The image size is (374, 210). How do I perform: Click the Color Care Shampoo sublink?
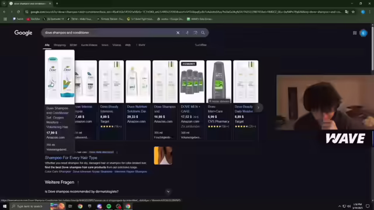point(58,171)
